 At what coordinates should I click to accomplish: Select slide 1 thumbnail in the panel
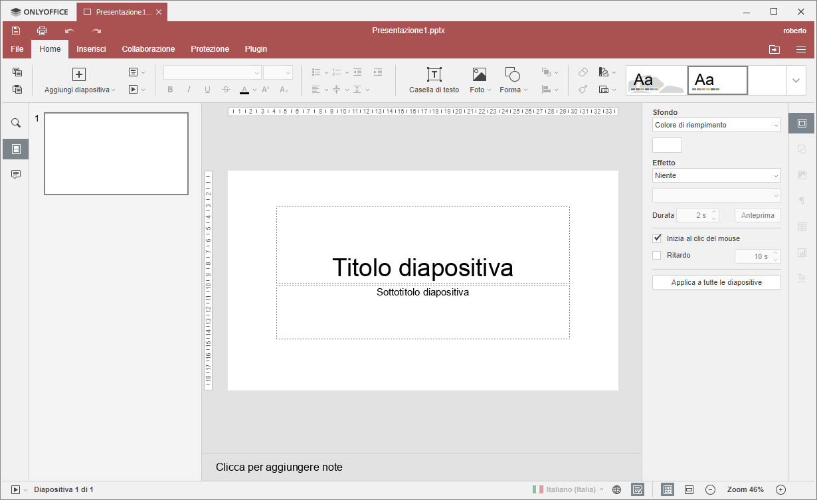[x=116, y=153]
